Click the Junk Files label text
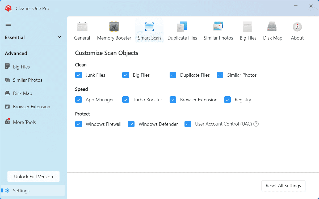The height and width of the screenshot is (199, 319). pos(95,75)
